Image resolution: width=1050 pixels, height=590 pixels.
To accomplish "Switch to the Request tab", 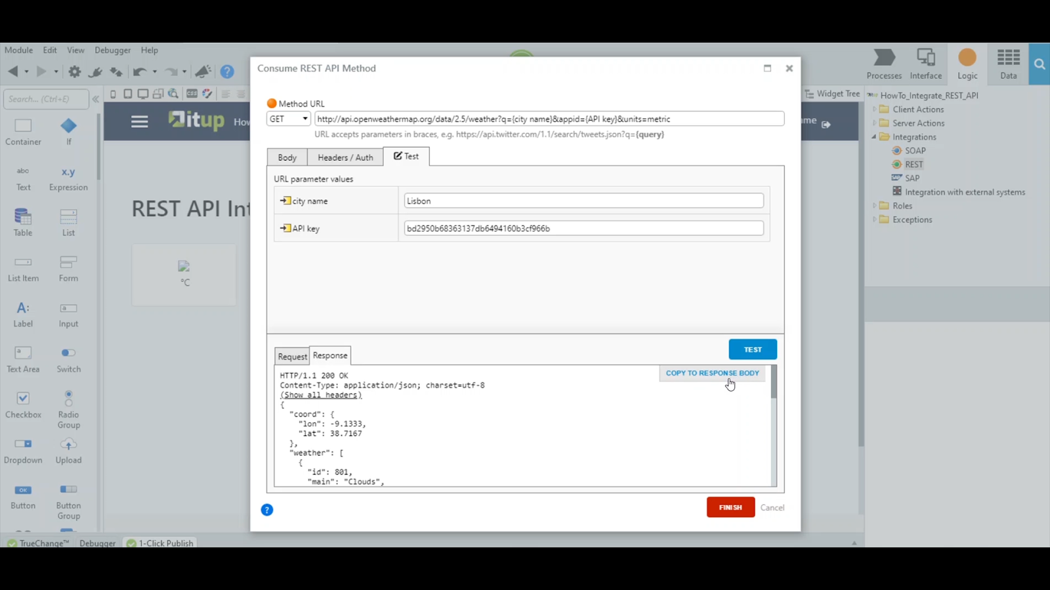I will click(292, 356).
